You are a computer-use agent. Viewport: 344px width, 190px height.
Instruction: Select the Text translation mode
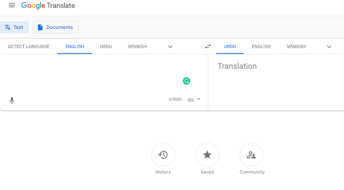14,27
